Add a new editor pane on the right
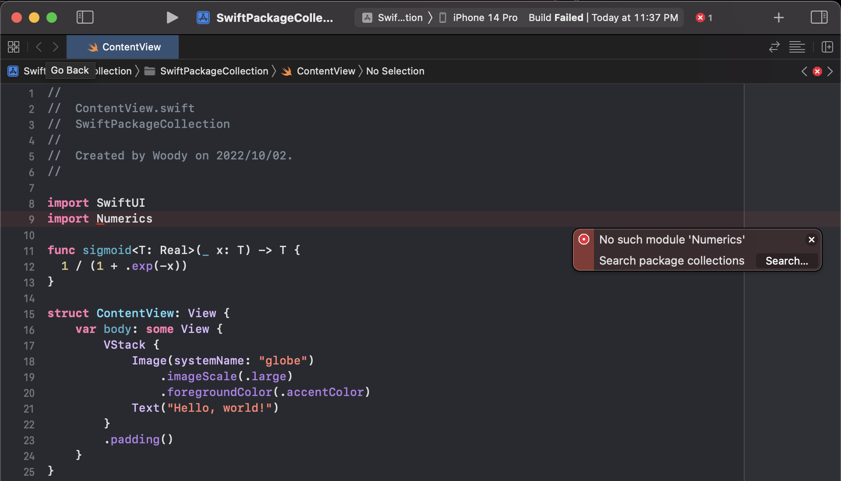Viewport: 841px width, 481px height. pos(827,47)
